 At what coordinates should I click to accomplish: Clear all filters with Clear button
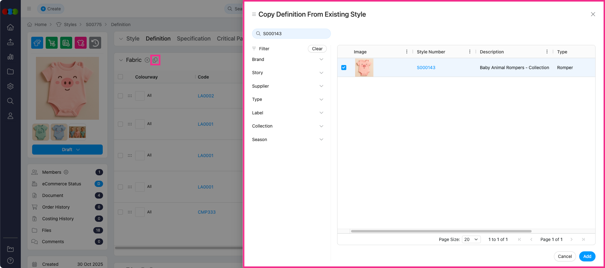(317, 49)
